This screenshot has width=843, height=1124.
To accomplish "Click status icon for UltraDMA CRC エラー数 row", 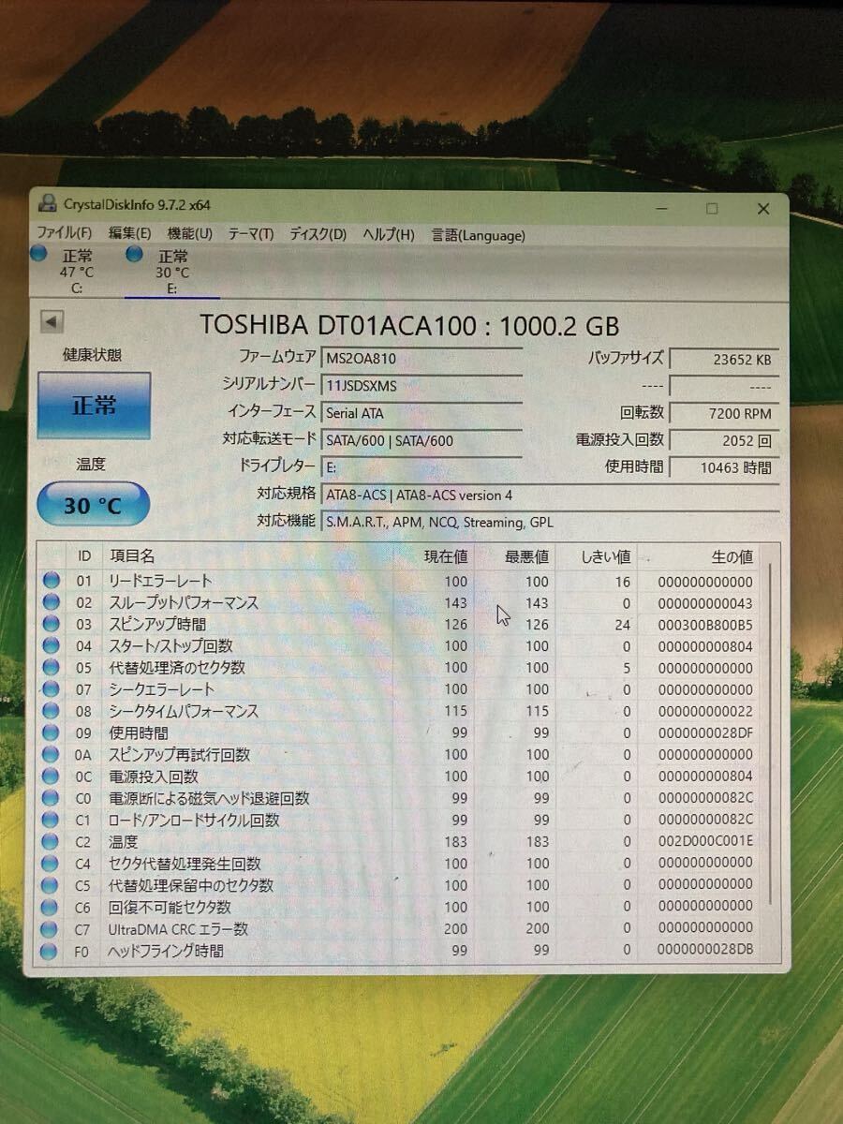I will click(x=51, y=928).
